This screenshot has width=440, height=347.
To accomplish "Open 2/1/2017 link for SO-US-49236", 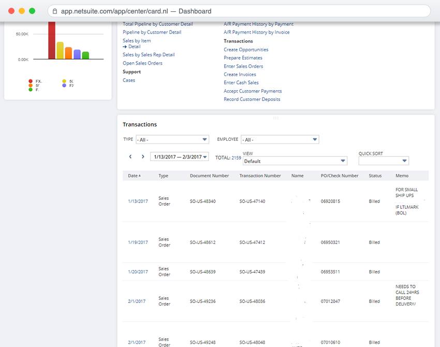I will (x=137, y=301).
